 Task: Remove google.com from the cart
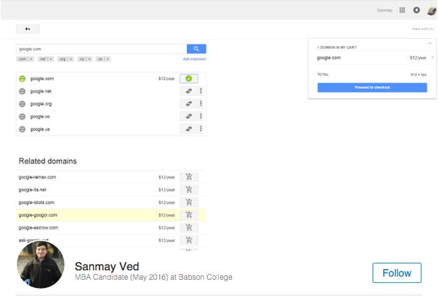pos(432,58)
